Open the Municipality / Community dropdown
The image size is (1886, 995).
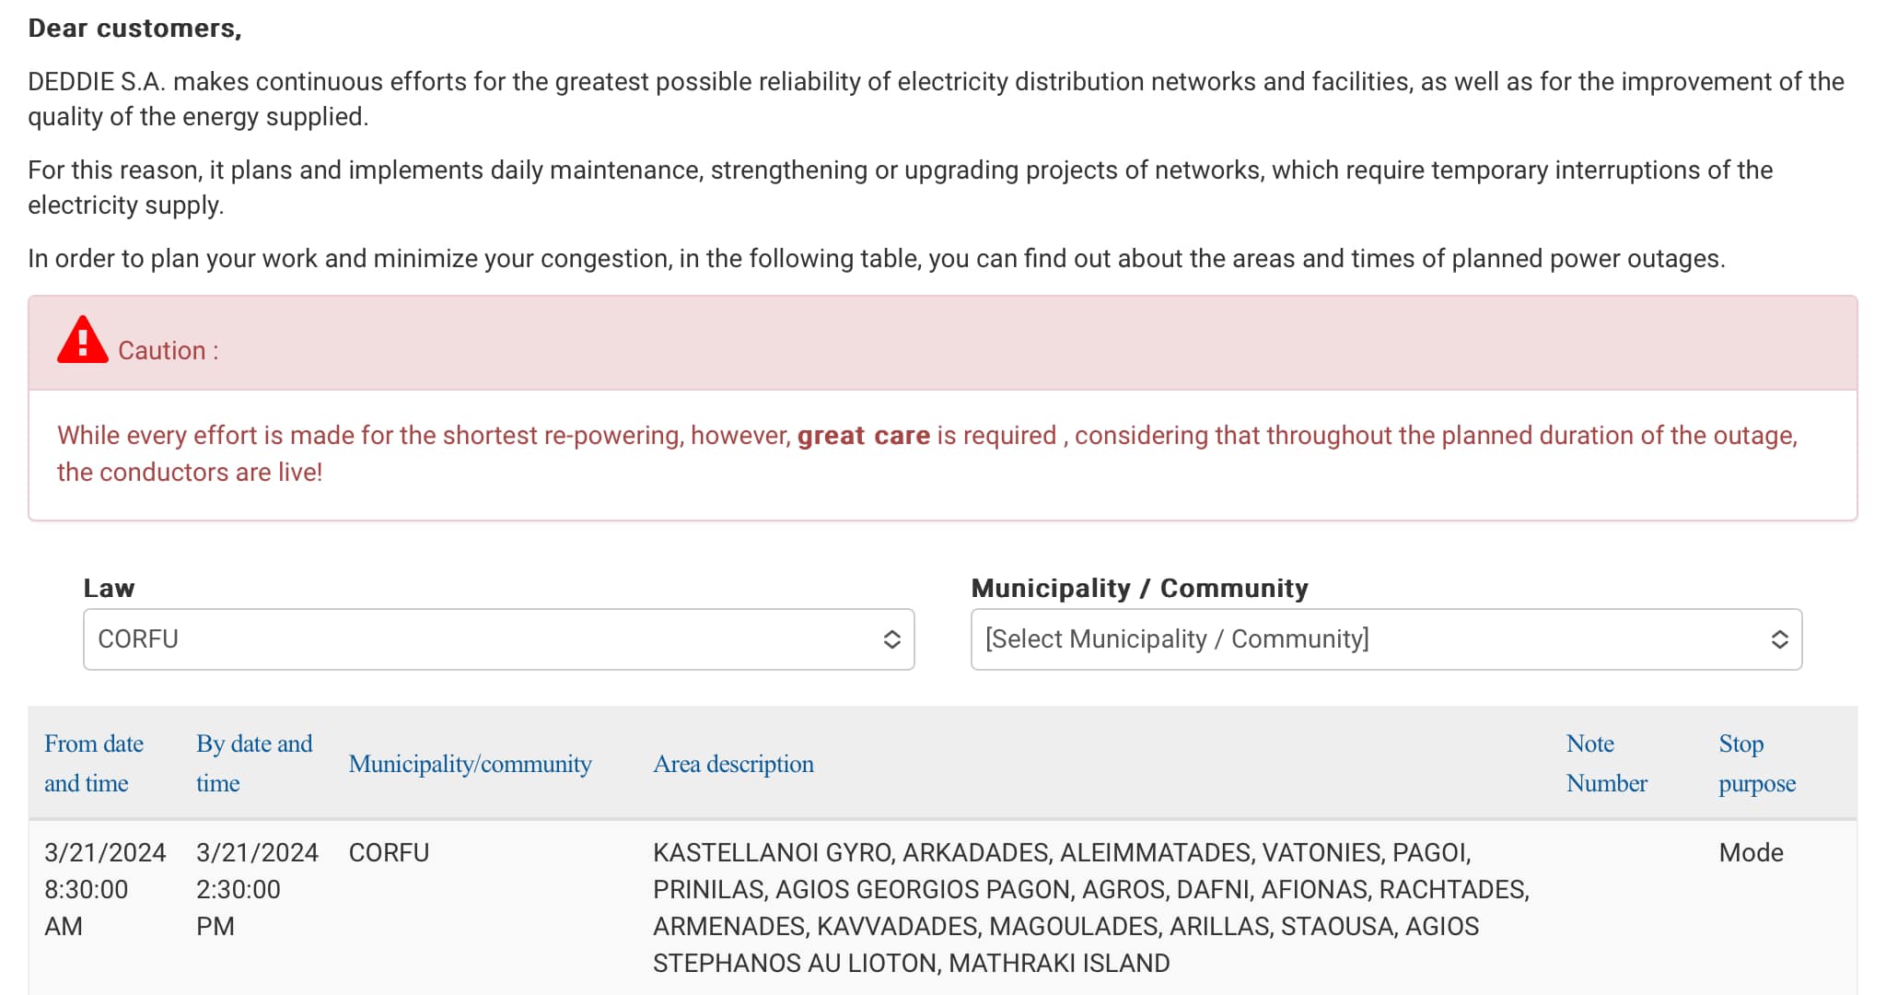pyautogui.click(x=1386, y=638)
